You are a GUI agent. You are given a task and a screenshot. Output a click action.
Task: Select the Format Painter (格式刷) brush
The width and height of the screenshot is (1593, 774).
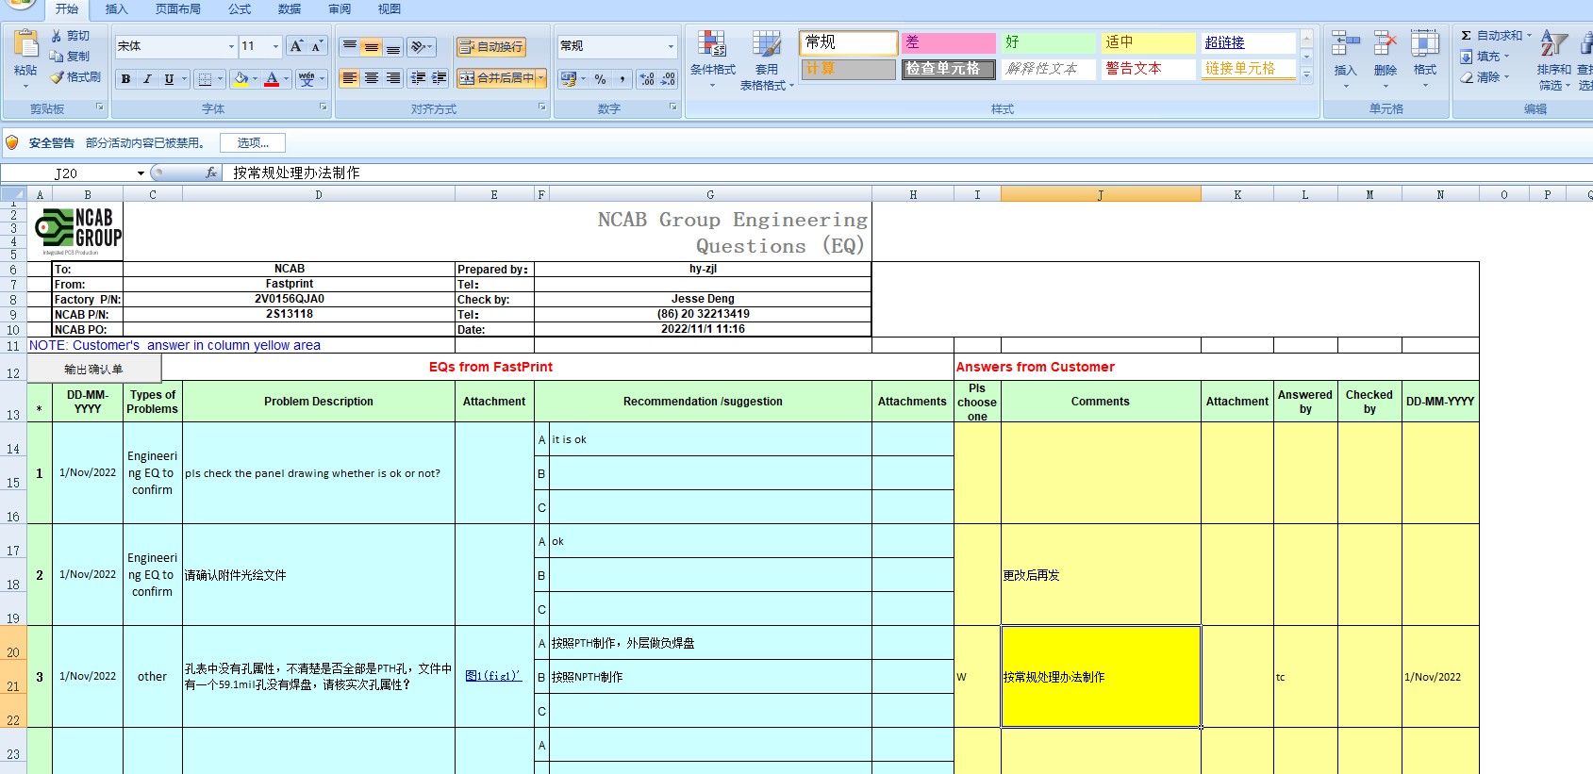(x=57, y=77)
